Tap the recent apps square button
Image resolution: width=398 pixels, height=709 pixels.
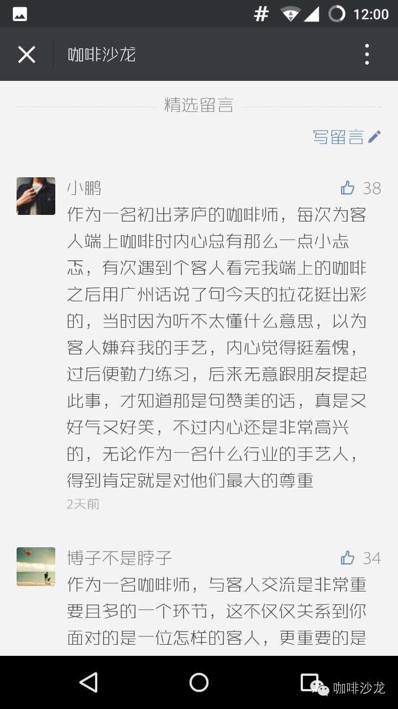[x=310, y=682]
